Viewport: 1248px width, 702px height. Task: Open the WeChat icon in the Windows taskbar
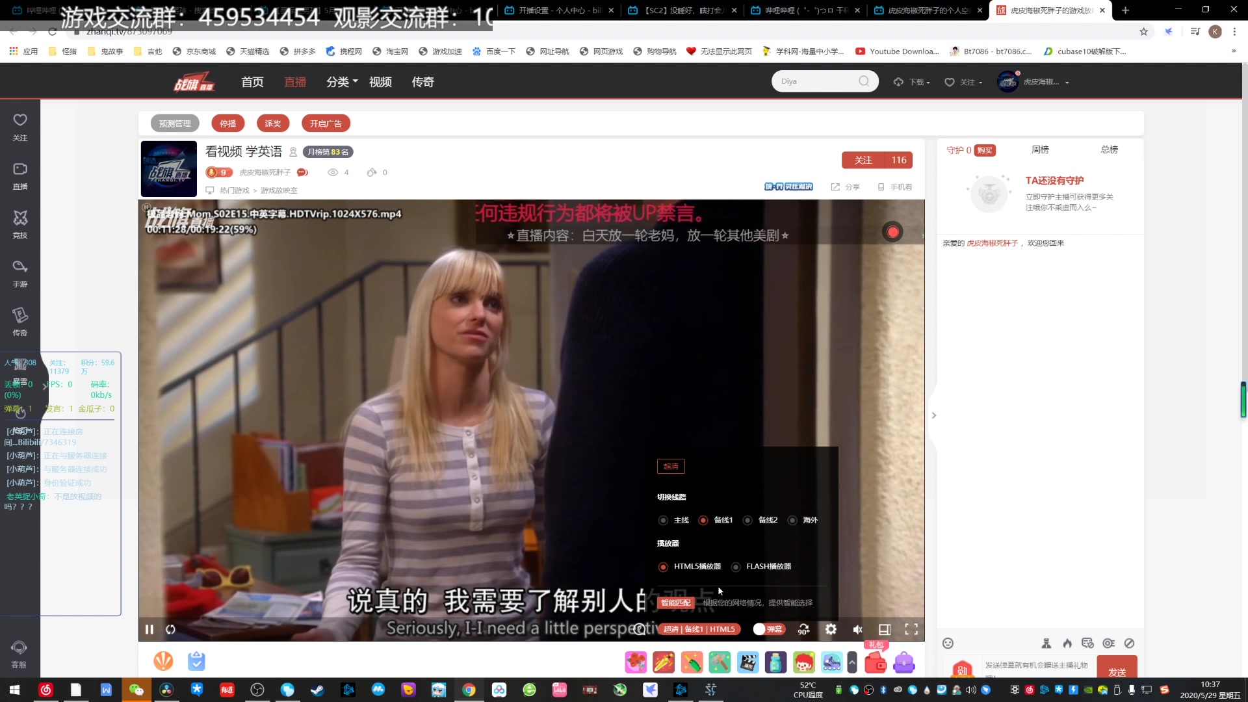(x=136, y=690)
